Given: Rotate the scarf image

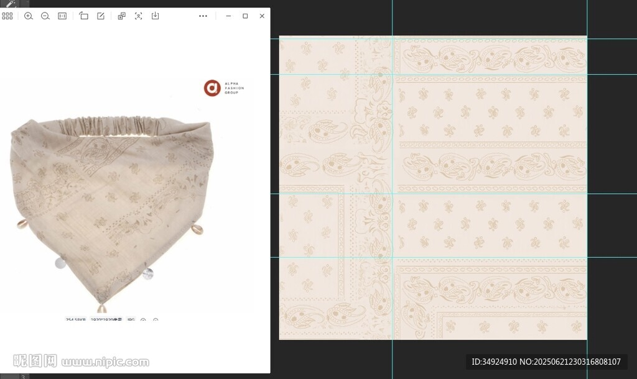Looking at the screenshot, I should click(84, 16).
